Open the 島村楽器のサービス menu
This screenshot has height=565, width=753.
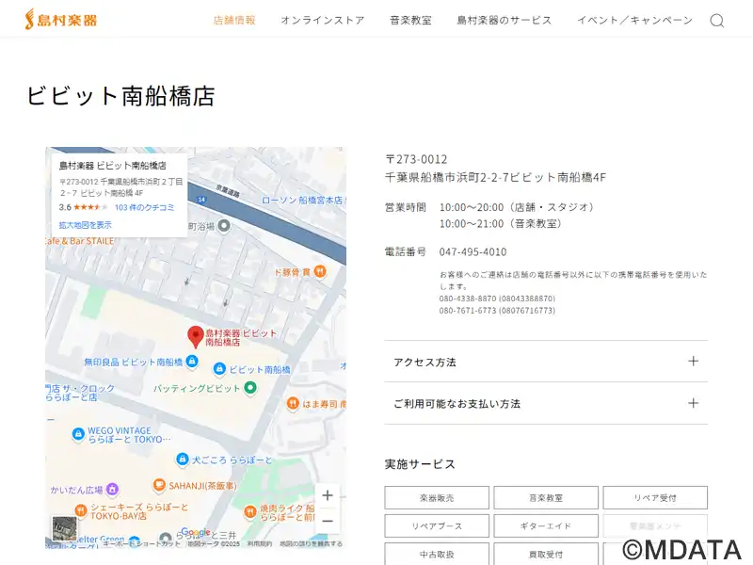pyautogui.click(x=505, y=20)
